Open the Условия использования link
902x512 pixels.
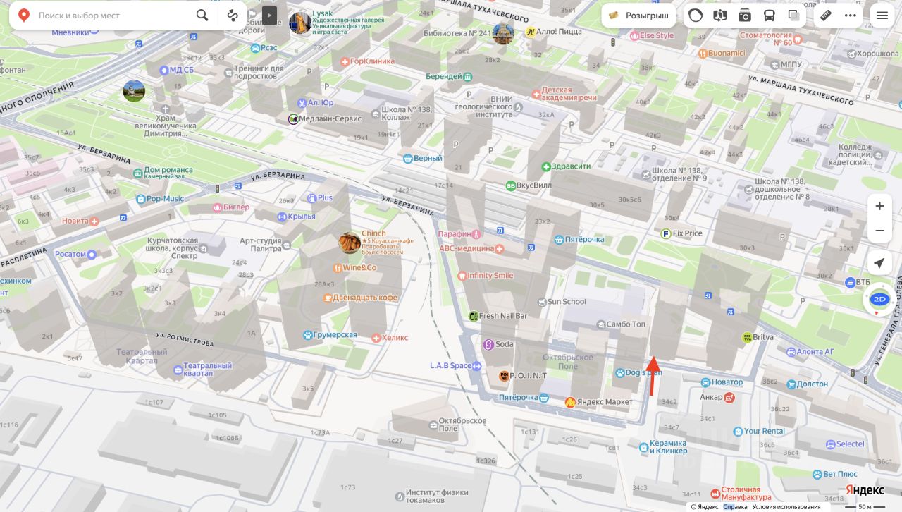click(786, 507)
